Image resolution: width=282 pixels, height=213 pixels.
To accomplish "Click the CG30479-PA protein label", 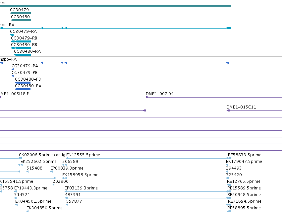I will (25, 66).
